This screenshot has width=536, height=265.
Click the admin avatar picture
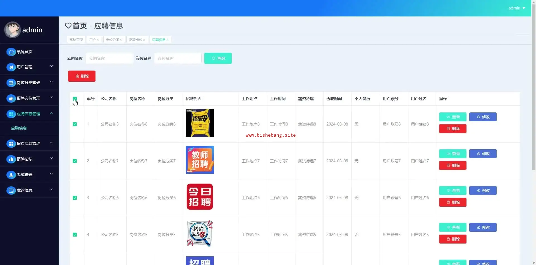(13, 30)
